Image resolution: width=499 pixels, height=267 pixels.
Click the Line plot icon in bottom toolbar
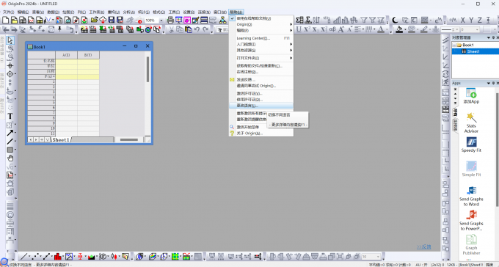pyautogui.click(x=23, y=256)
